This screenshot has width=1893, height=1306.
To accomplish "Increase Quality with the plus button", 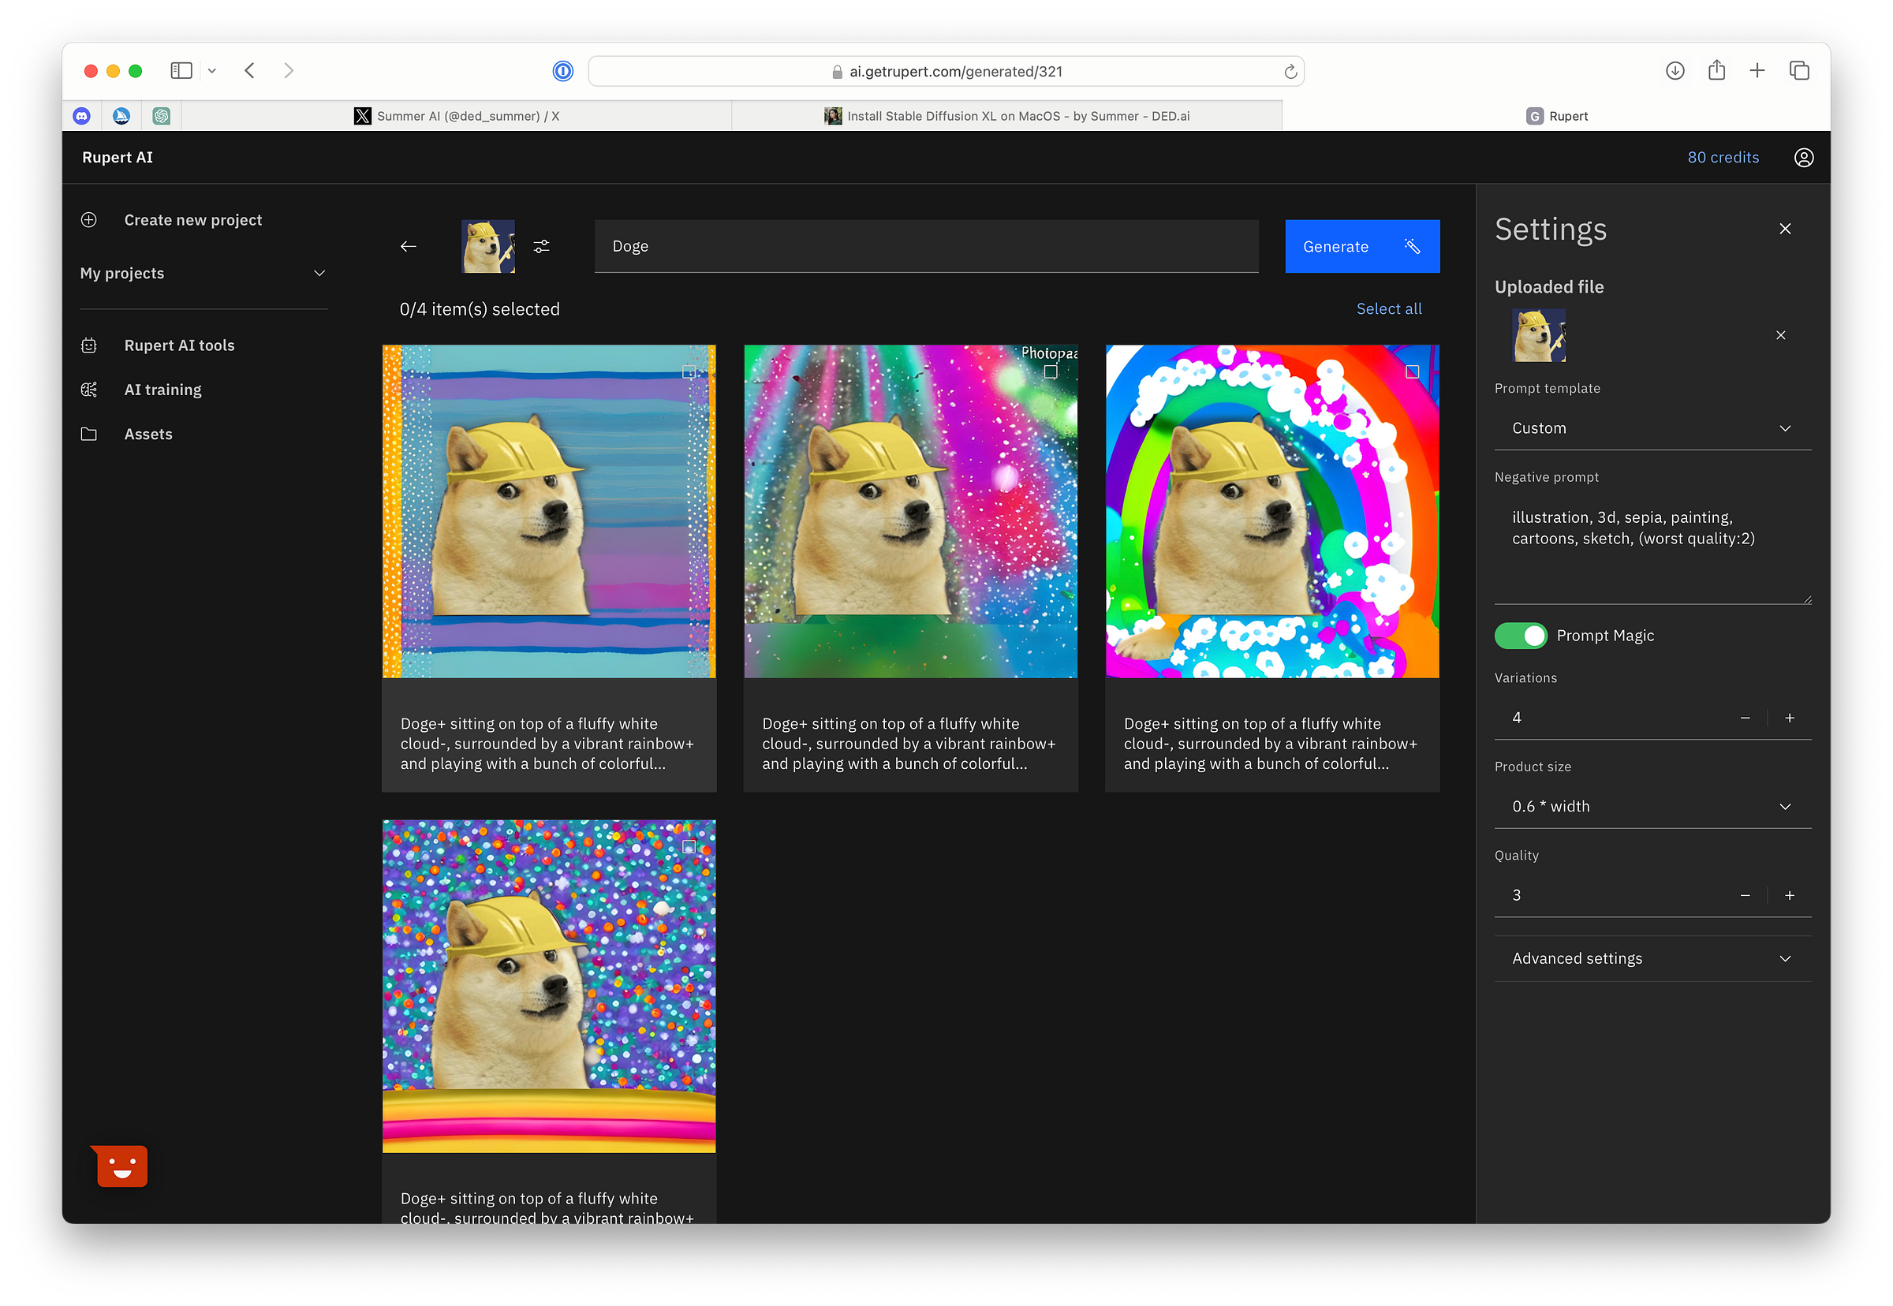I will [1789, 895].
